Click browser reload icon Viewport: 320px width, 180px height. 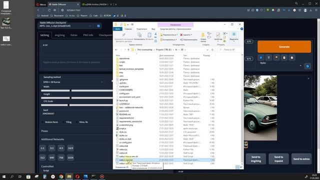coord(49,10)
